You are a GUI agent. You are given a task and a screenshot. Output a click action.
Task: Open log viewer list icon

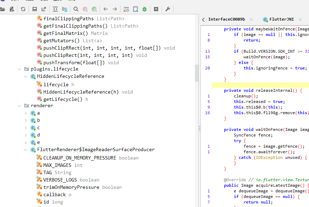(156, 9)
